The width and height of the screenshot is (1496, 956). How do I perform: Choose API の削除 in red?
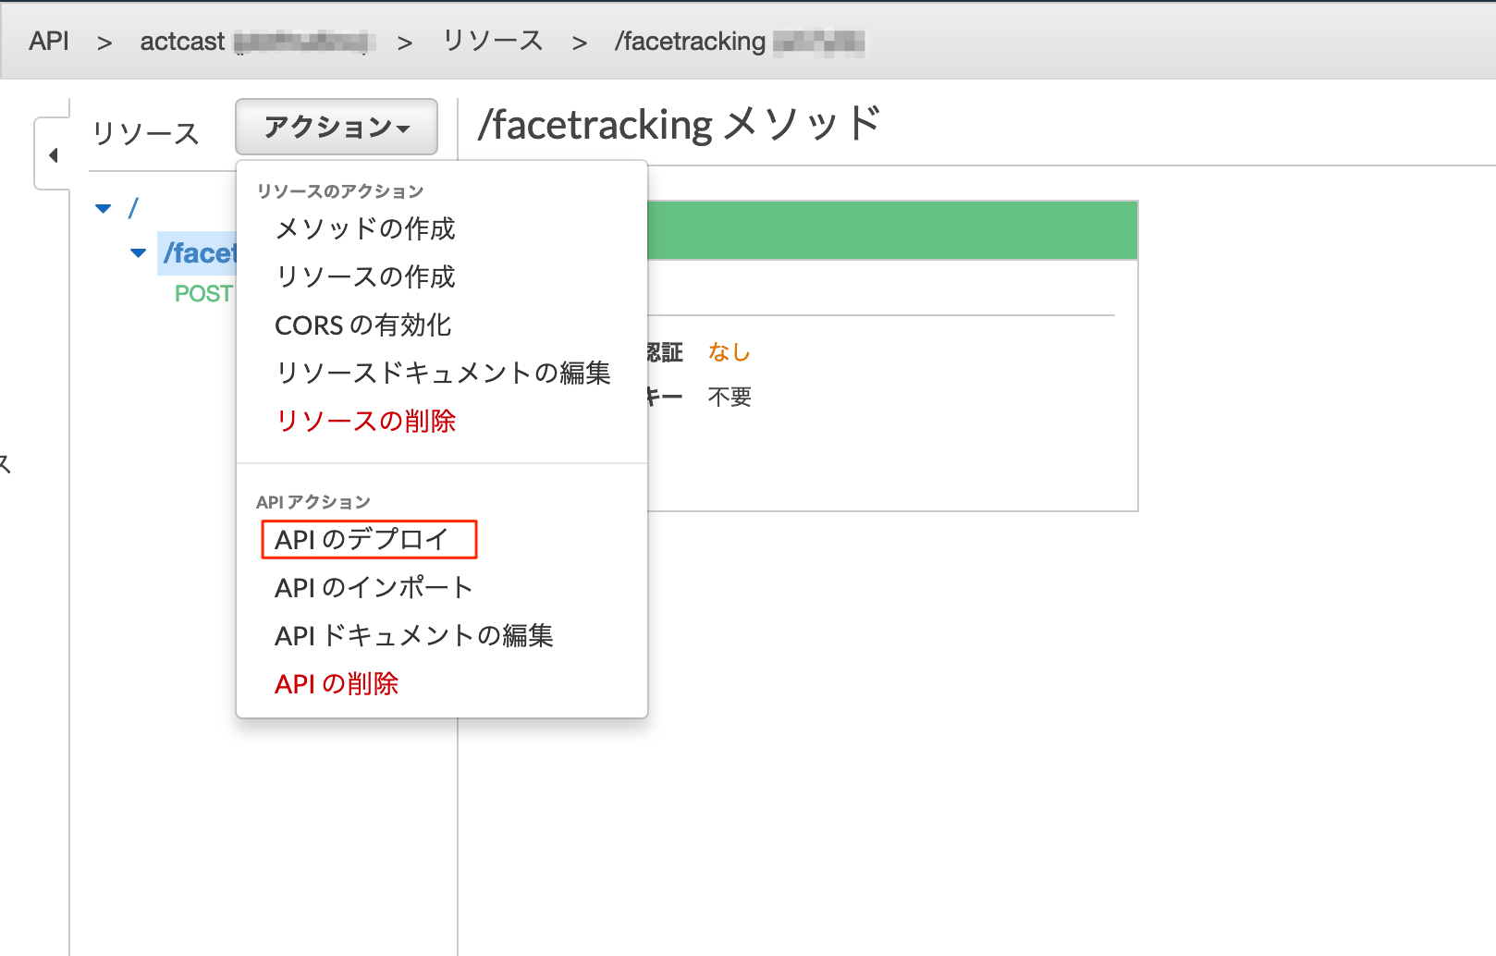[337, 683]
